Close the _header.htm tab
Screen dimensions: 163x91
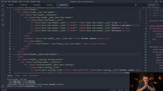click(x=68, y=5)
